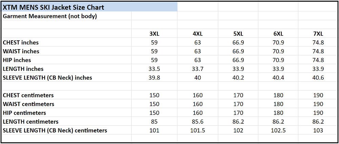Select the HIP inches row label
The height and width of the screenshot is (144, 339).
click(17, 60)
